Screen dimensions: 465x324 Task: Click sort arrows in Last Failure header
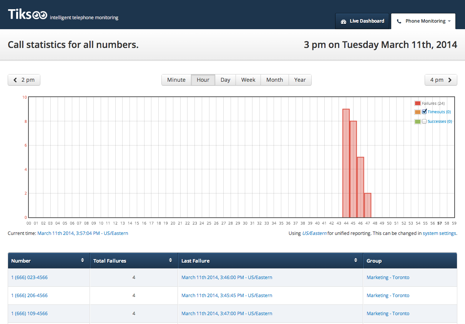pyautogui.click(x=356, y=260)
